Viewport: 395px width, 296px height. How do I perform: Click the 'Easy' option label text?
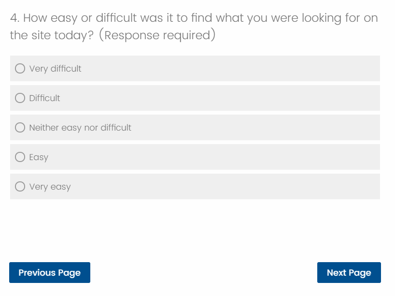(39, 157)
